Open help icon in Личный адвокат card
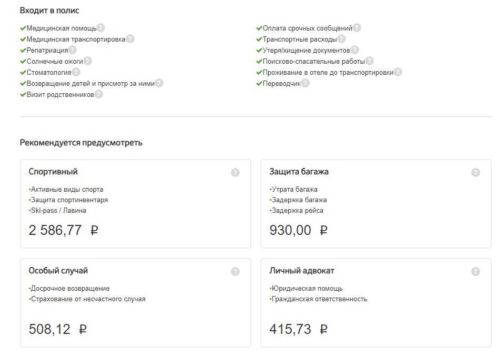498x355 pixels. 475,271
